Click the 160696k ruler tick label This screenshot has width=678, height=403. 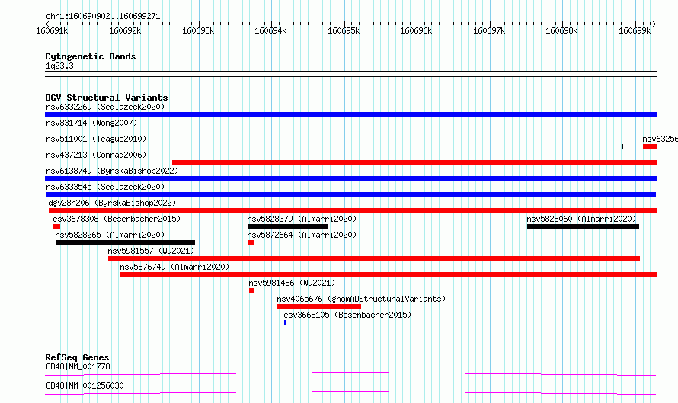point(416,30)
